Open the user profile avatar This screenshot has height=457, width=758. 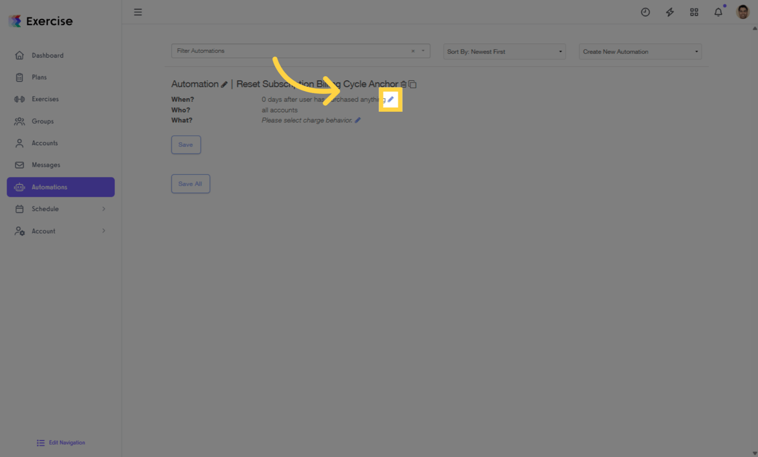743,12
